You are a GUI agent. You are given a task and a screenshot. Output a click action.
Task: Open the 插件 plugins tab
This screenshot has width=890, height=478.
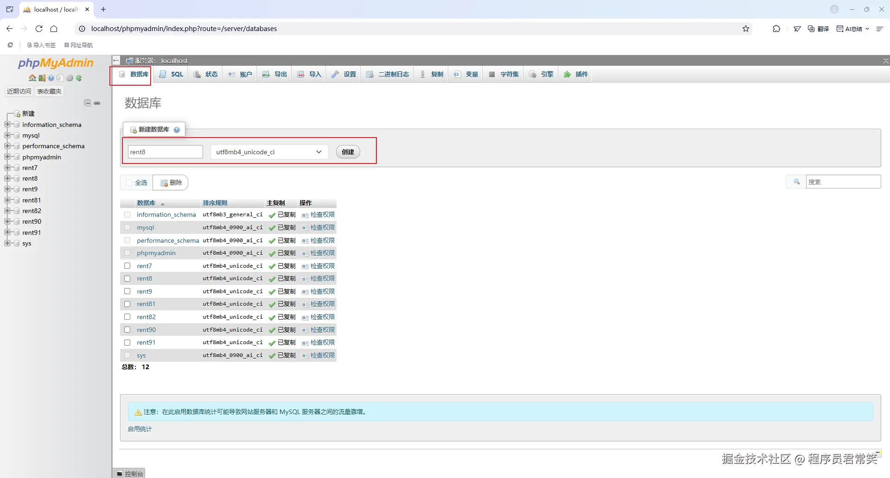576,74
